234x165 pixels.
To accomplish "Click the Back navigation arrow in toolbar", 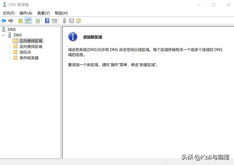I will (4, 21).
